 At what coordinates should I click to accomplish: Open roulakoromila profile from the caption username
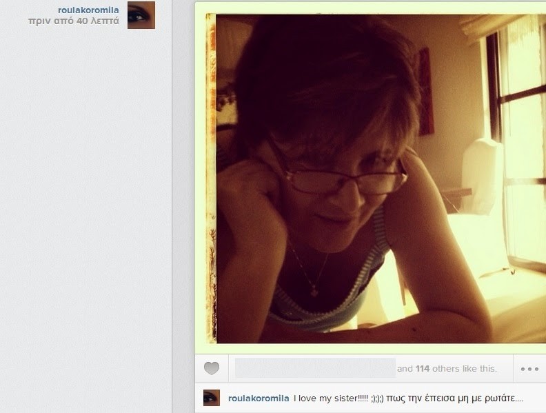pos(259,399)
